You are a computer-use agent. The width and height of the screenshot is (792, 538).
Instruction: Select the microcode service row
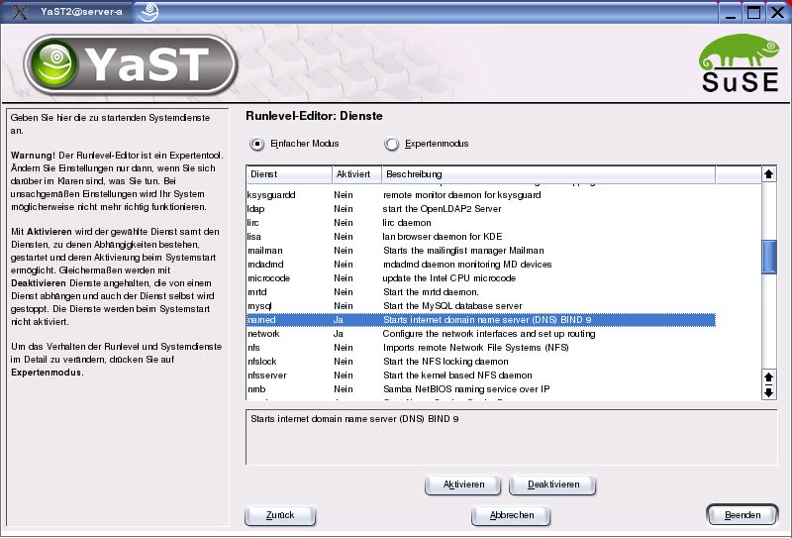(481, 278)
